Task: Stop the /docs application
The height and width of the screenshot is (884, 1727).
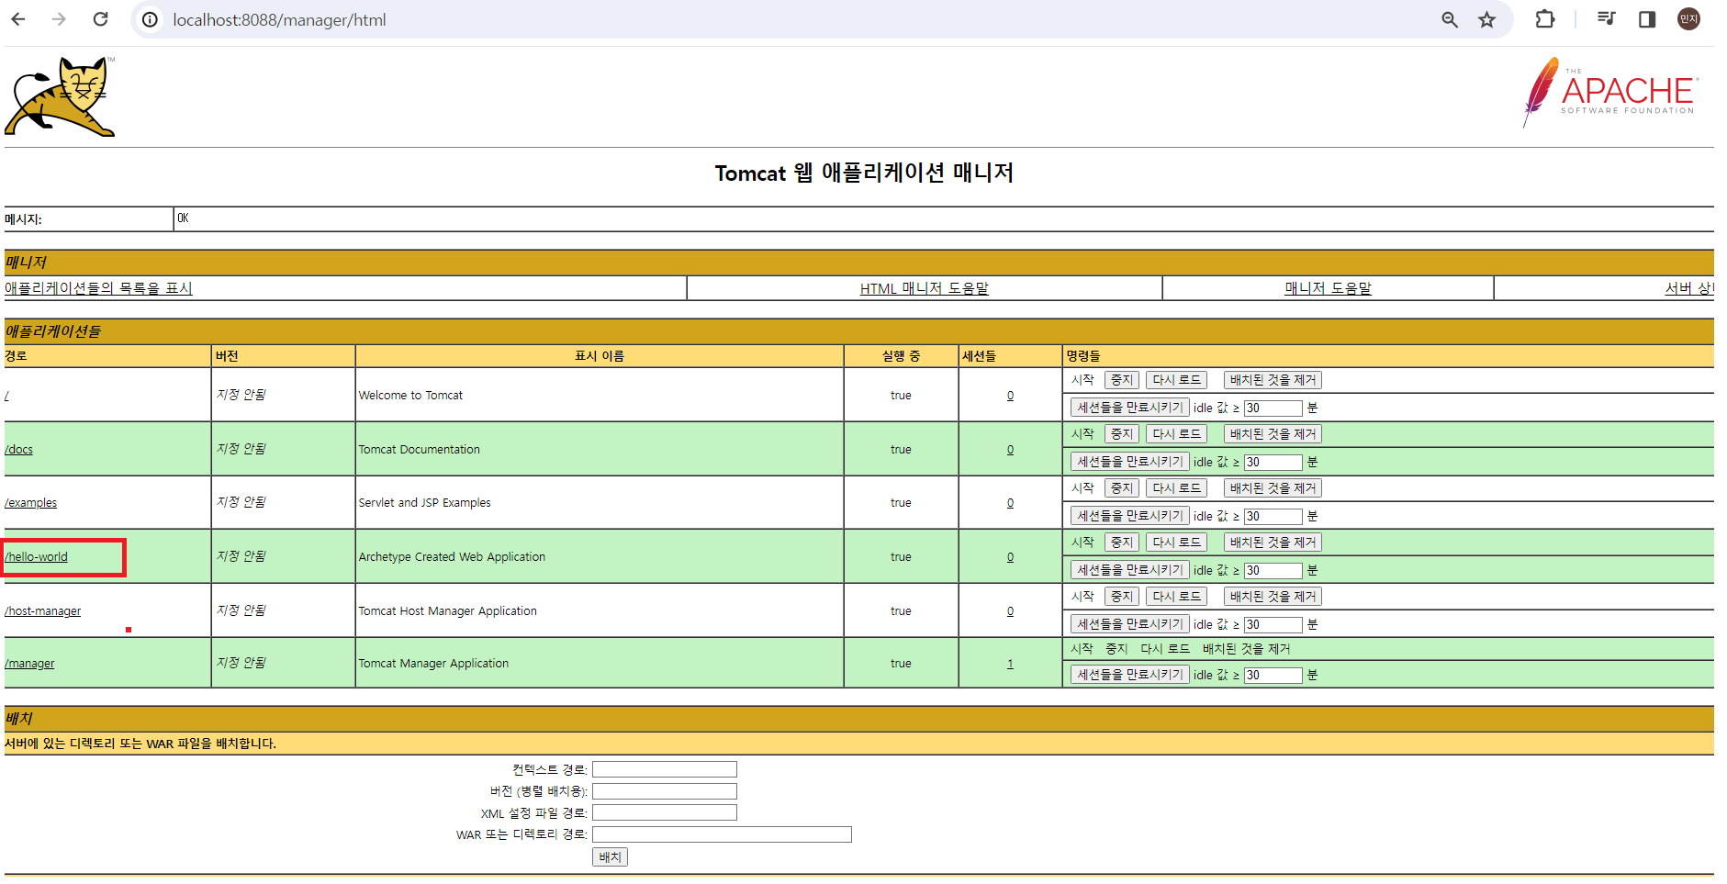Action: click(x=1121, y=434)
